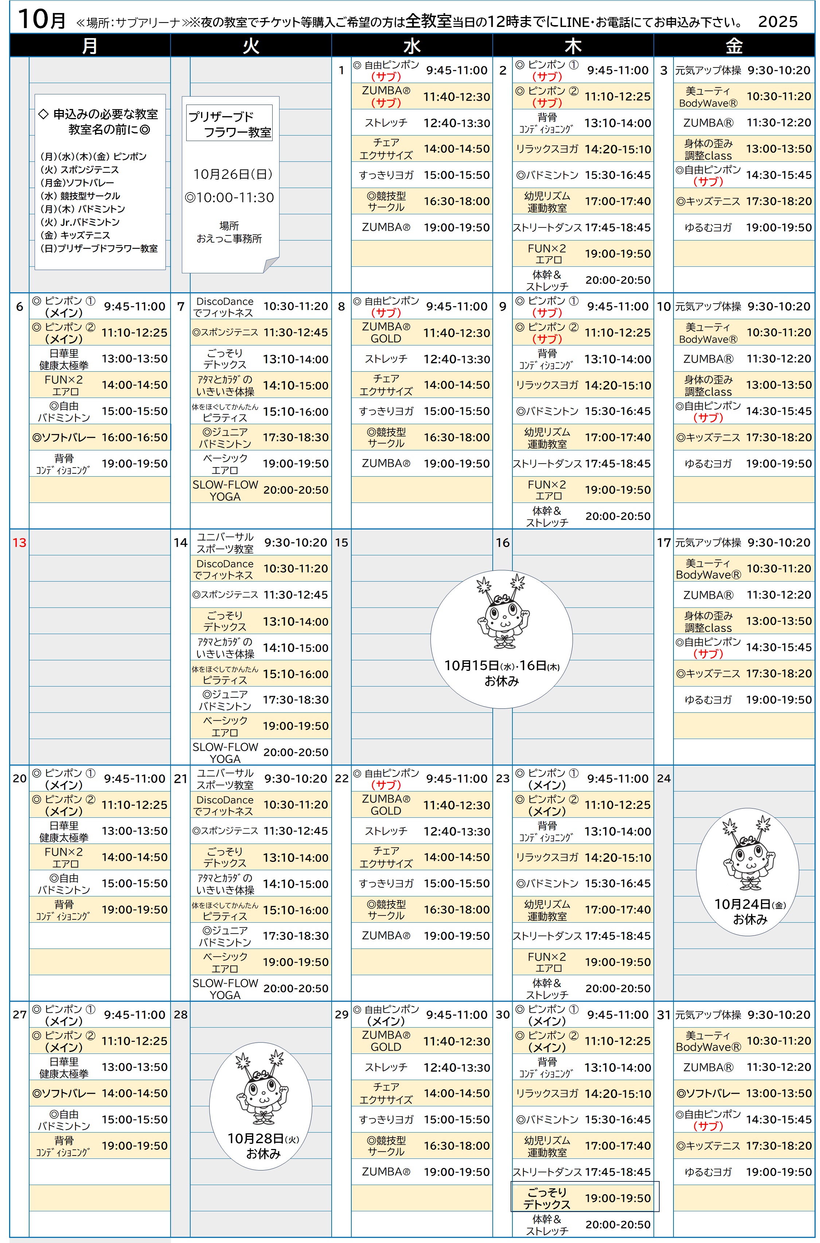Click ストリートダンス class on October 2
This screenshot has width=820, height=1243.
[582, 227]
